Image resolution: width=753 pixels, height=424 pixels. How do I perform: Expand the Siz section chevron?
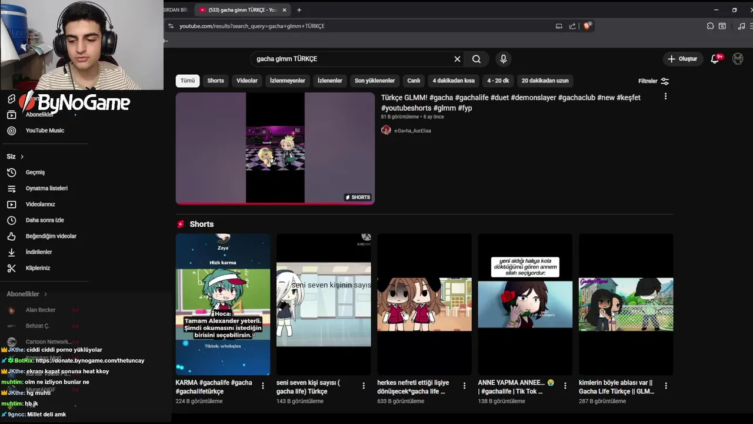[22, 157]
